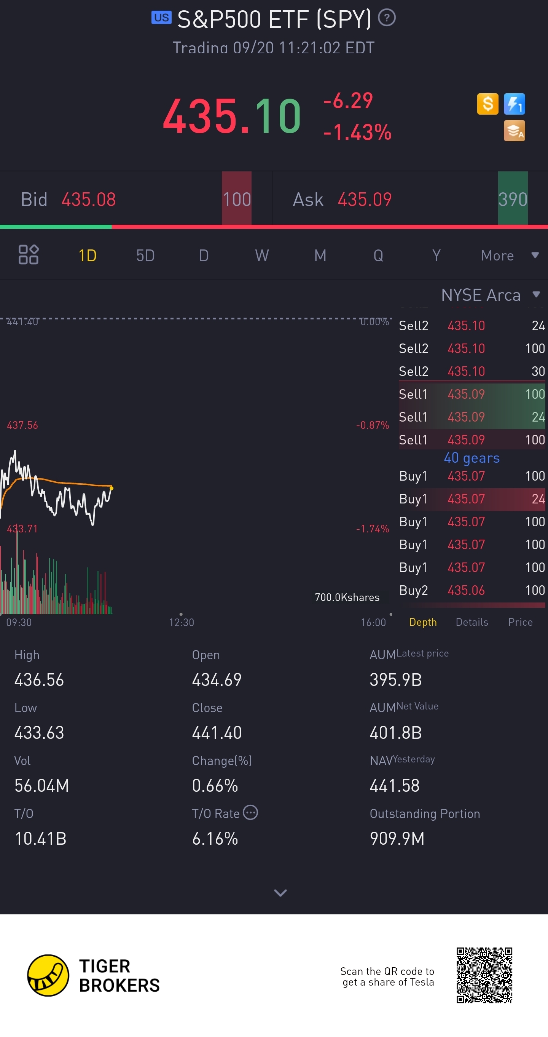
Task: Tap the help question mark beside SPY title
Action: [387, 18]
